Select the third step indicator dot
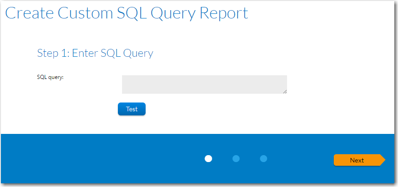The height and width of the screenshot is (187, 398). [263, 159]
